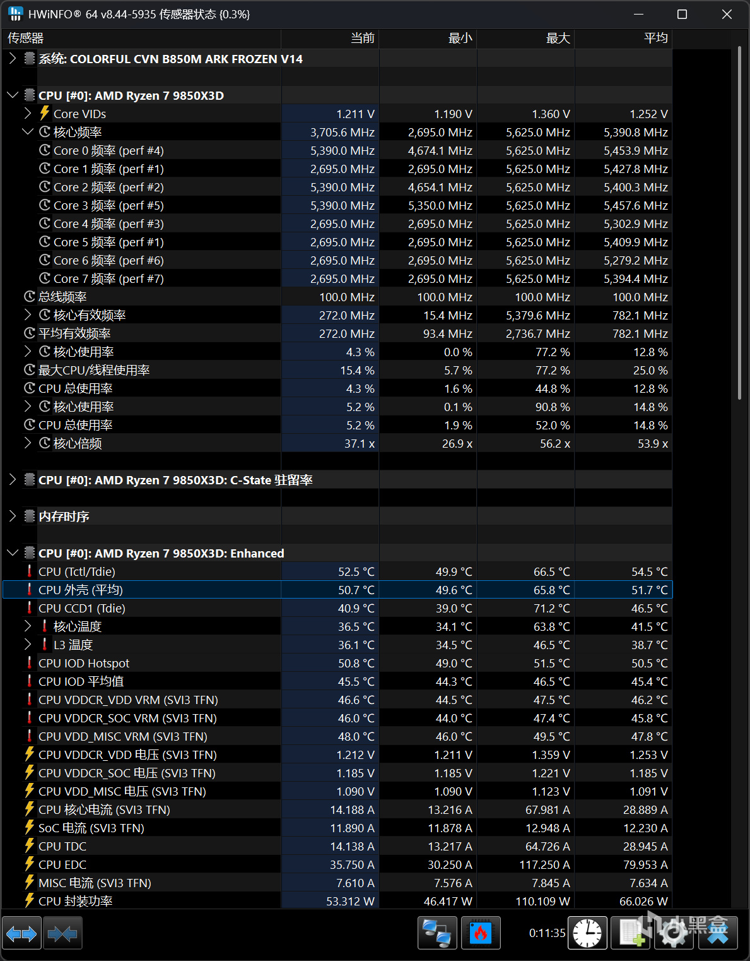The width and height of the screenshot is (750, 961).
Task: Click the 2,736.7 MHz maximum value
Action: (537, 333)
